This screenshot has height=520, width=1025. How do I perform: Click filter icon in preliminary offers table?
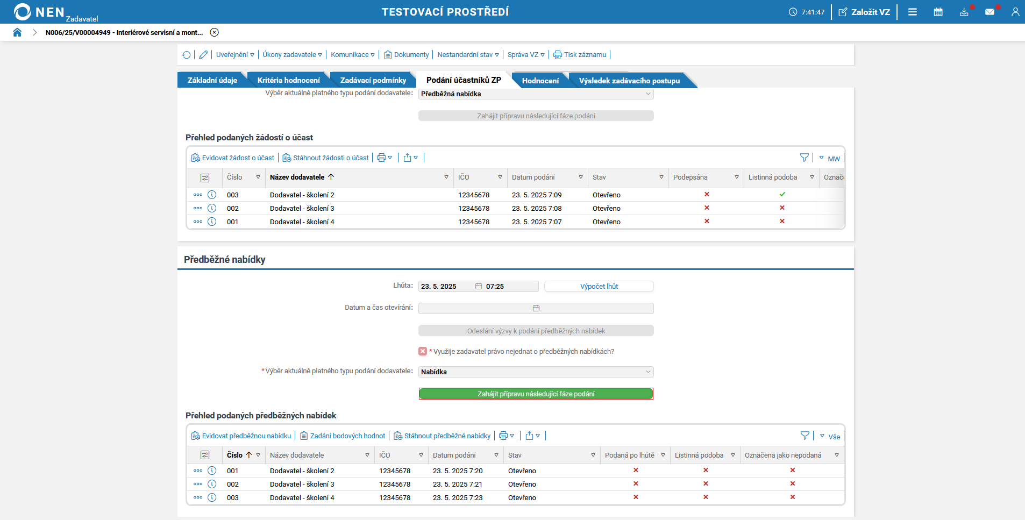[x=805, y=436]
